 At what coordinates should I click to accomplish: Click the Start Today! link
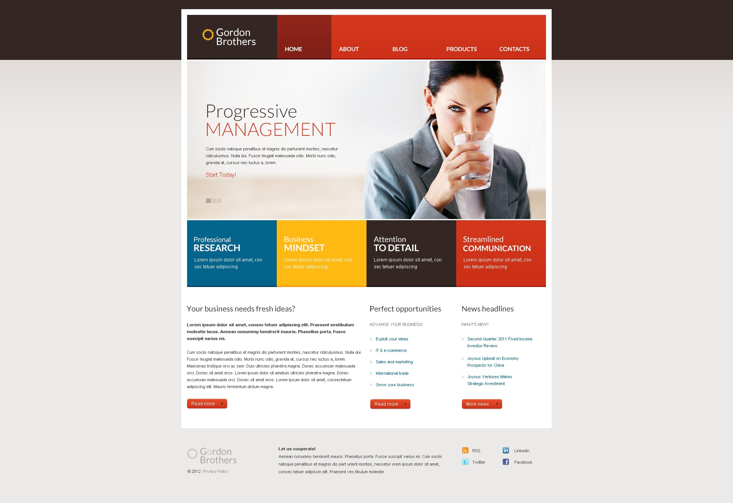coord(220,174)
